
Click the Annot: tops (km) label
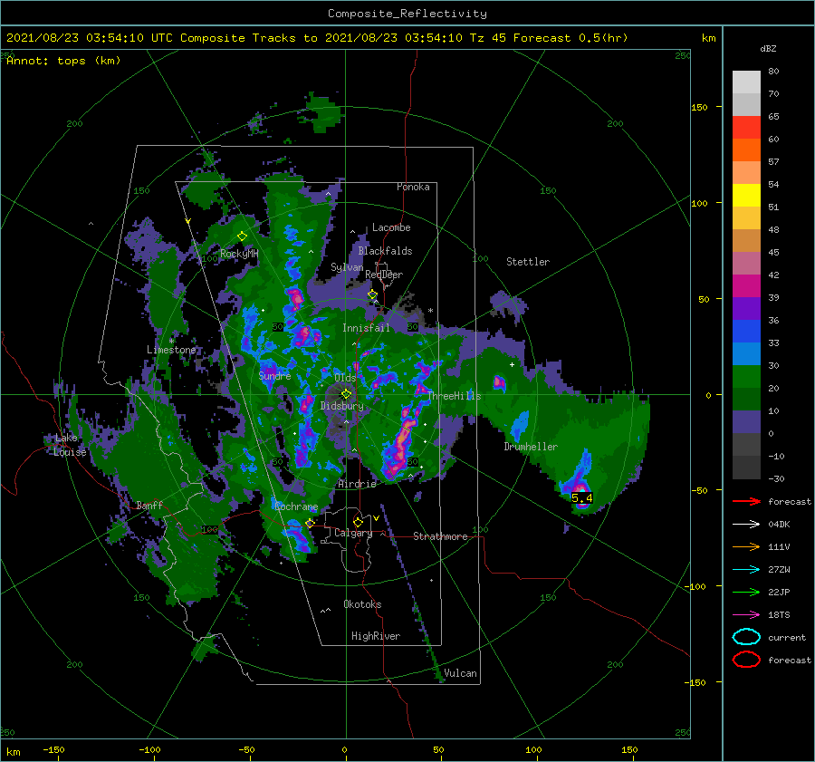pyautogui.click(x=63, y=61)
